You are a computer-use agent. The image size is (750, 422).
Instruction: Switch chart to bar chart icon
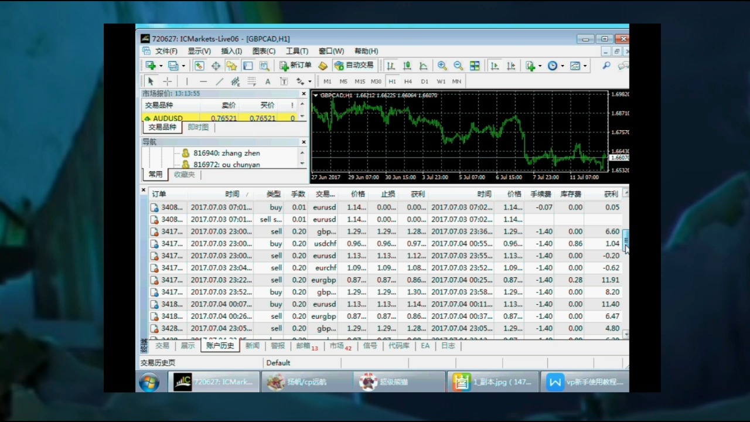391,66
